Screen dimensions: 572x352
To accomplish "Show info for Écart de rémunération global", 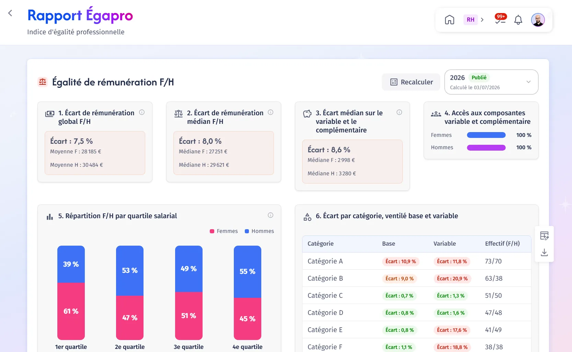I will click(x=142, y=112).
